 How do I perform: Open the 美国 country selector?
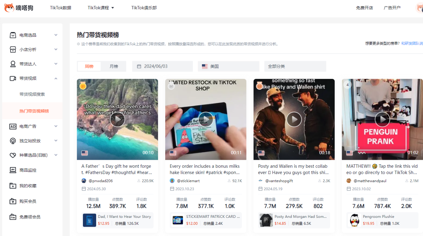228,66
